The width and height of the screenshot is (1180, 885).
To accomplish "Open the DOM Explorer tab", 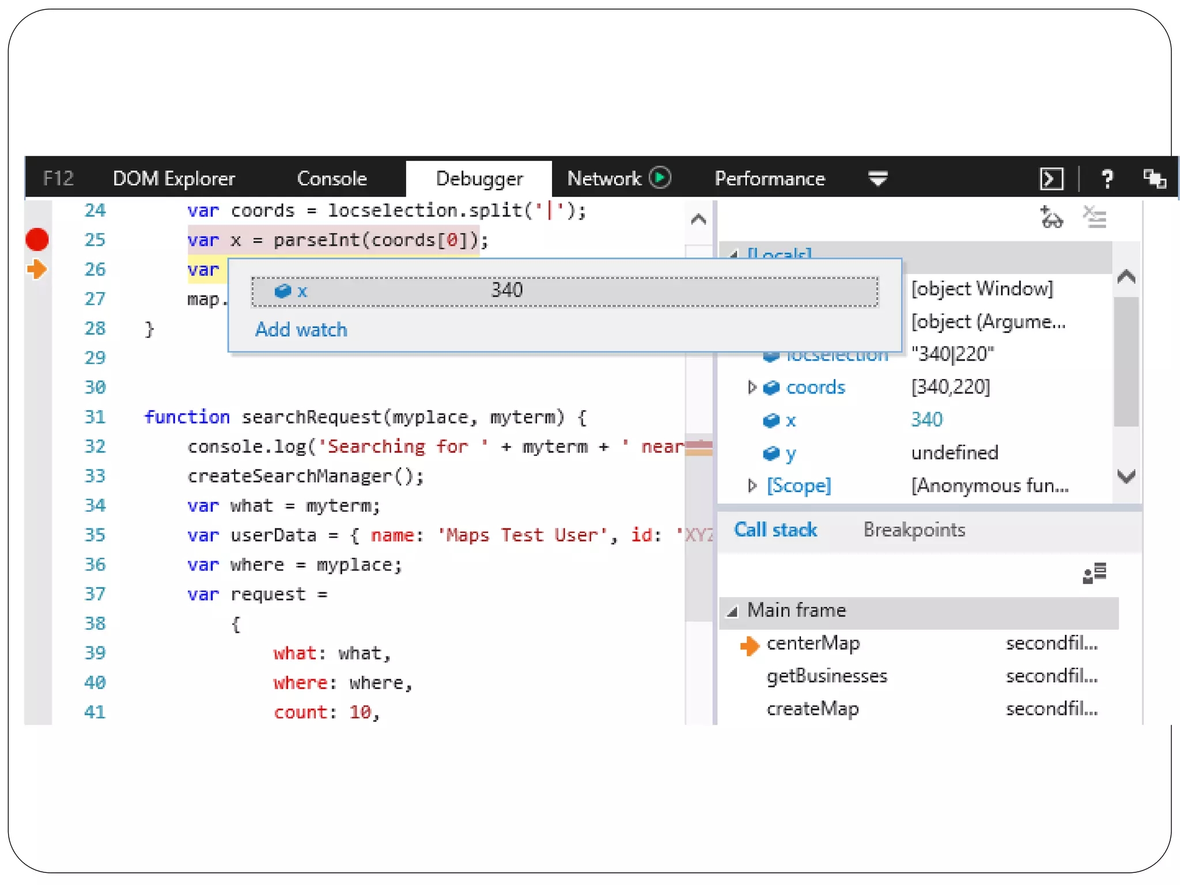I will click(x=173, y=179).
